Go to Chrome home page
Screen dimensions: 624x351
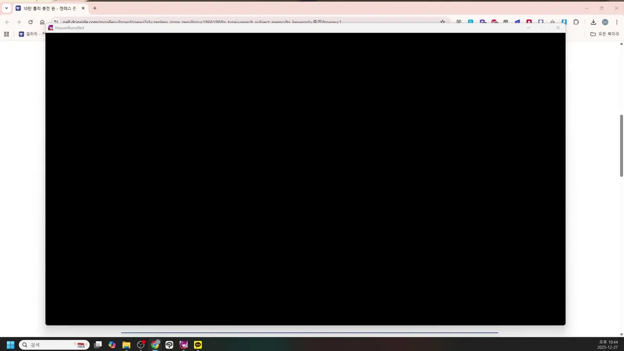pyautogui.click(x=42, y=22)
